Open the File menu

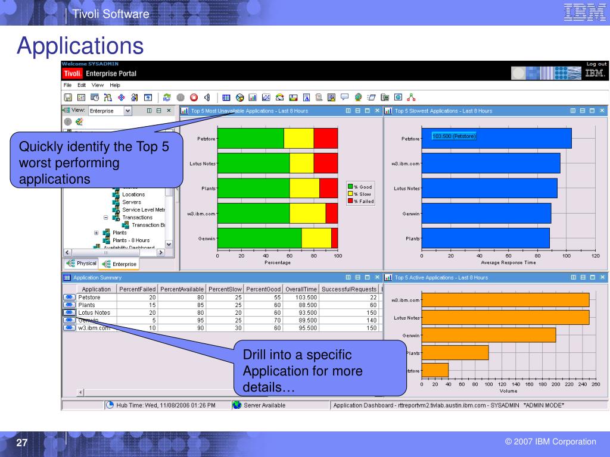(x=68, y=85)
